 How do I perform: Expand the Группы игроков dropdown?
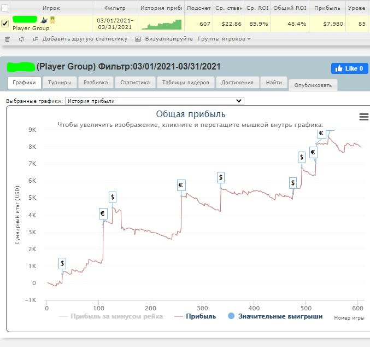coord(224,39)
